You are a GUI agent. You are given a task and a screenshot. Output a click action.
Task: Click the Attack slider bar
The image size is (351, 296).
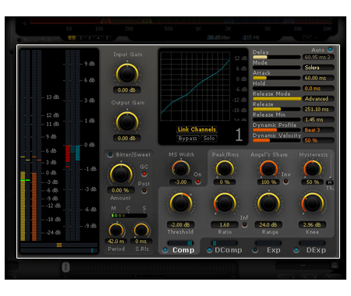[277, 78]
